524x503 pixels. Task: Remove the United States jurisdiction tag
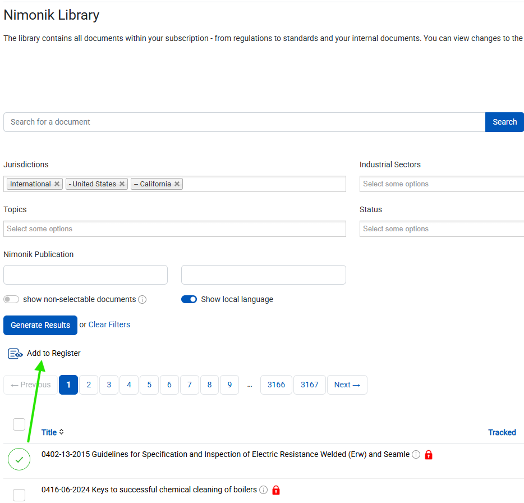[x=122, y=184]
